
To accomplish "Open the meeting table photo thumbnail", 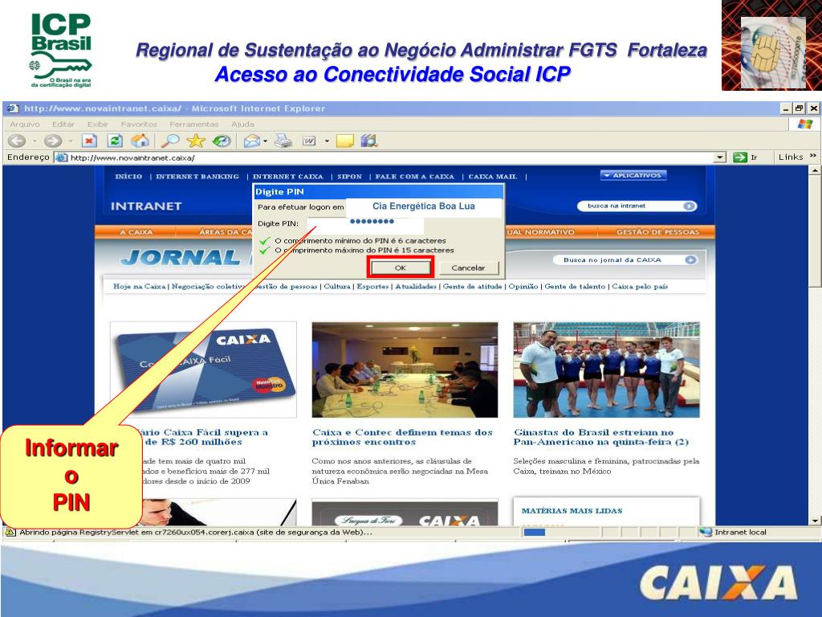I will [405, 370].
